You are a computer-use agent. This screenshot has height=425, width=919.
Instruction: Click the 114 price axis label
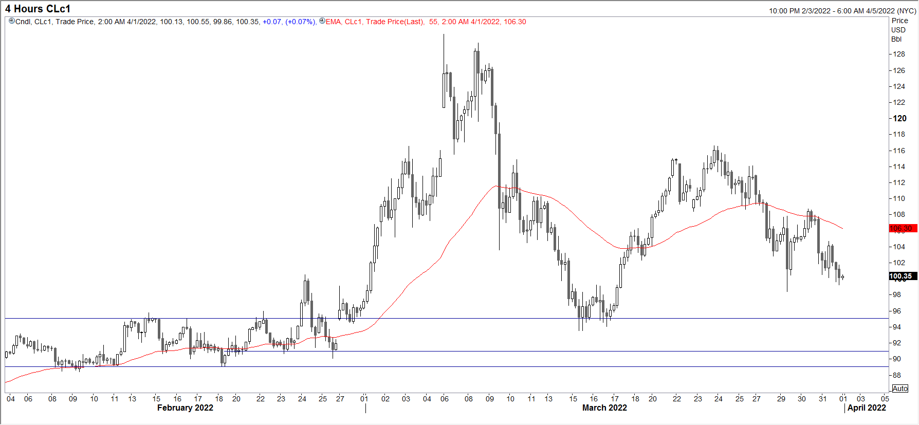pos(899,167)
